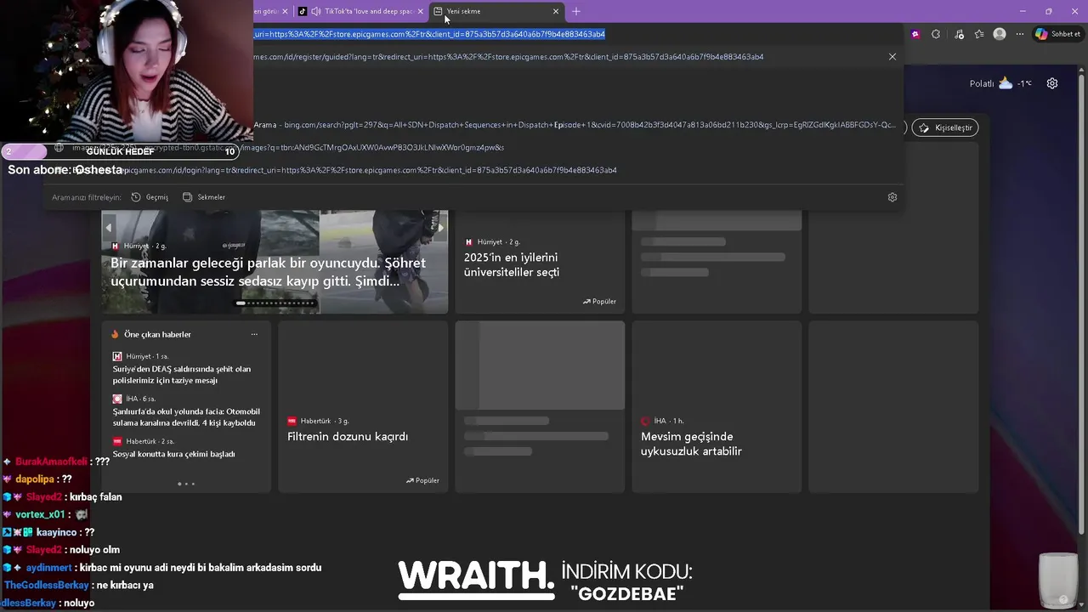This screenshot has height=612, width=1088.
Task: Remove the register/guided URL suggestion with X
Action: (x=892, y=56)
